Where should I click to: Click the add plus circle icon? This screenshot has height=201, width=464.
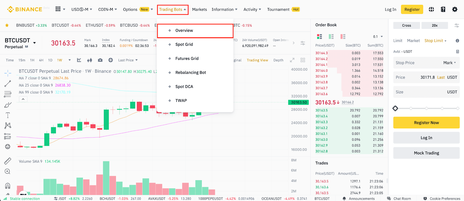point(110,60)
